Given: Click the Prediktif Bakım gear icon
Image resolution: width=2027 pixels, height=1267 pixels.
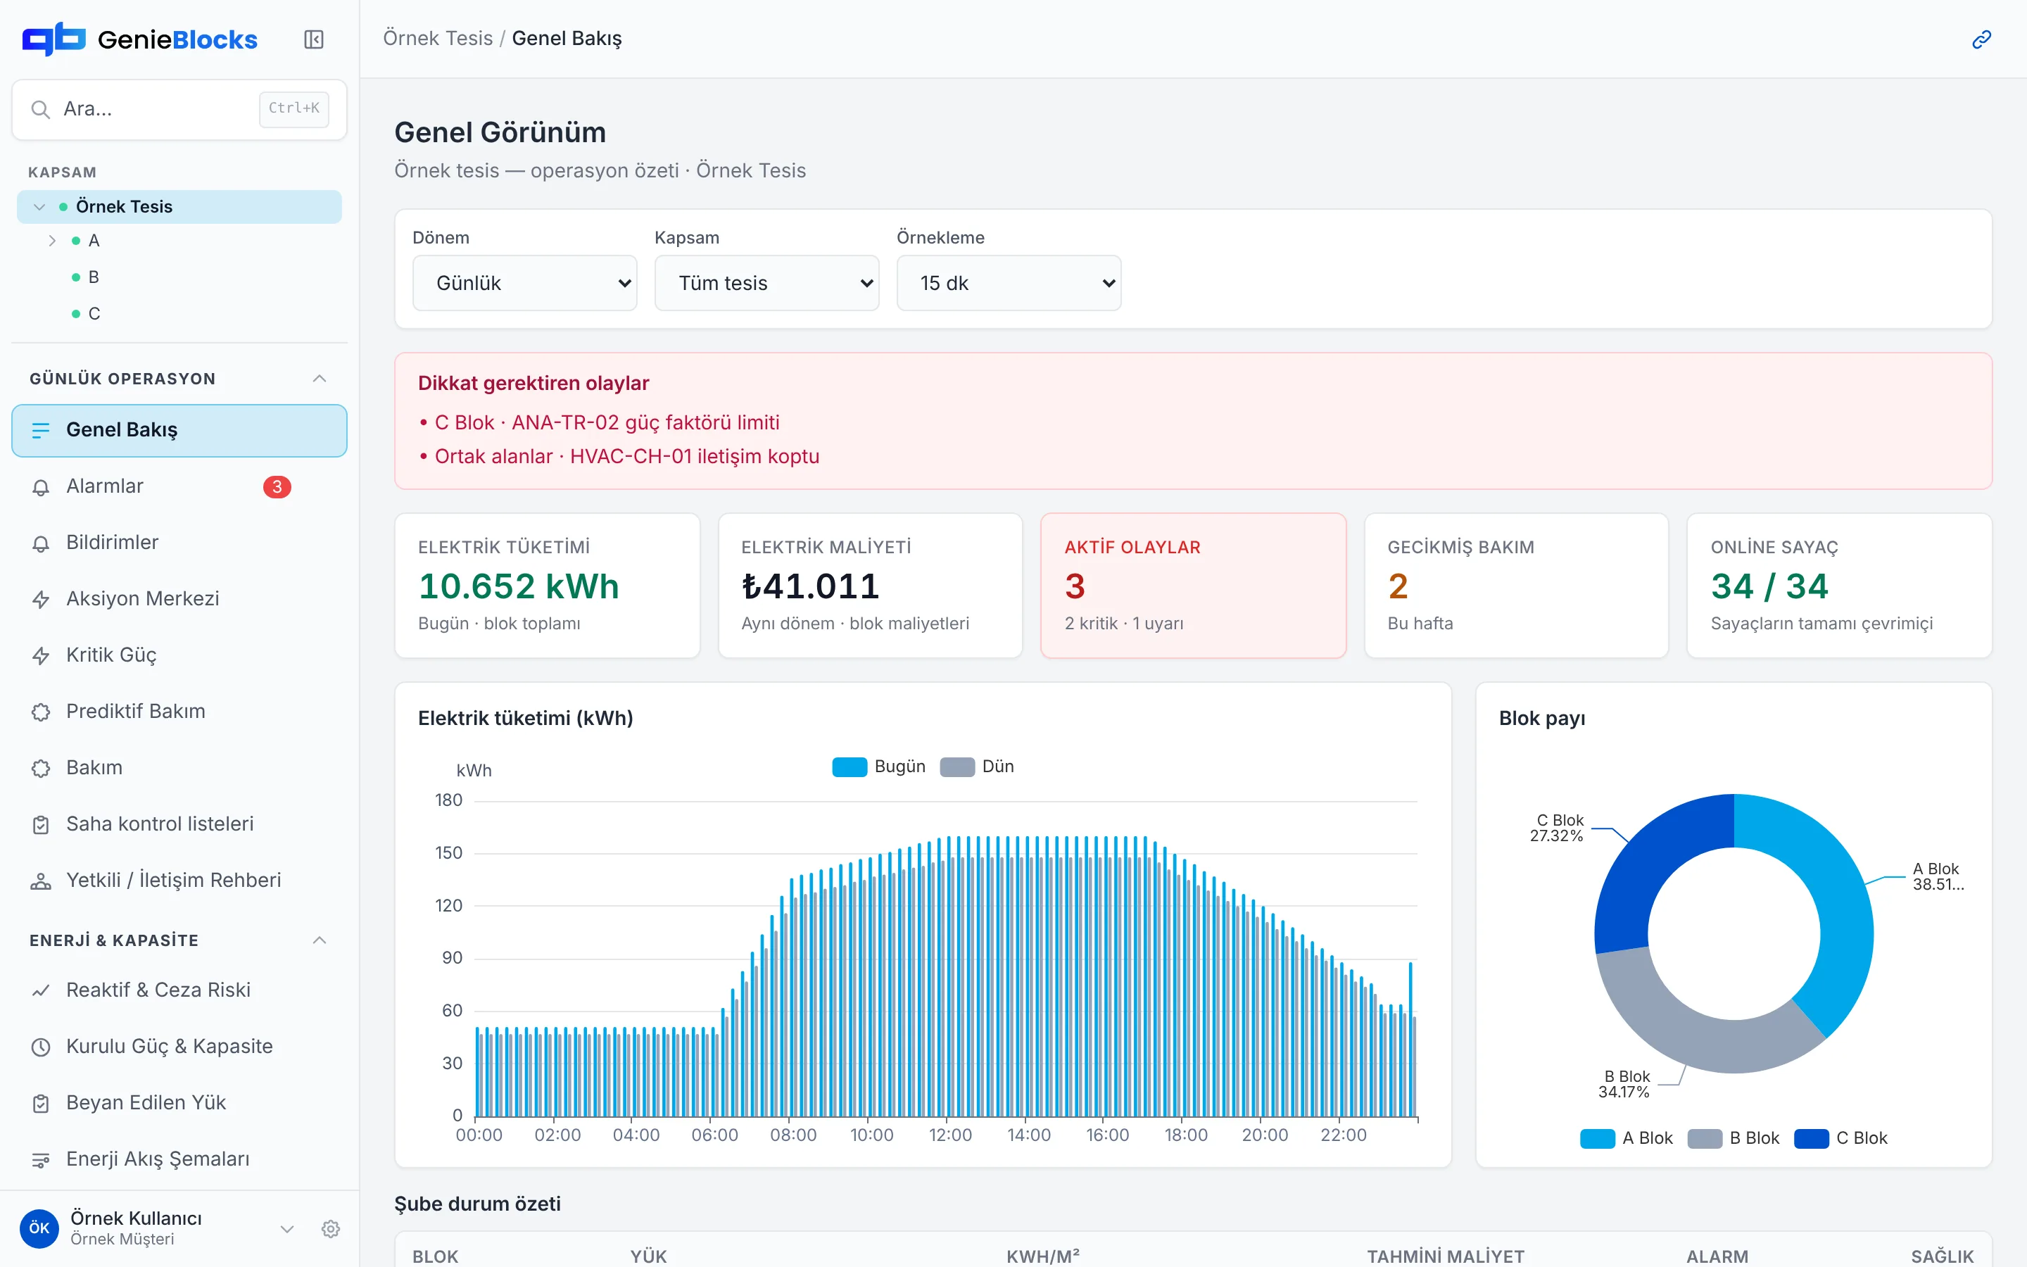Looking at the screenshot, I should pyautogui.click(x=40, y=712).
